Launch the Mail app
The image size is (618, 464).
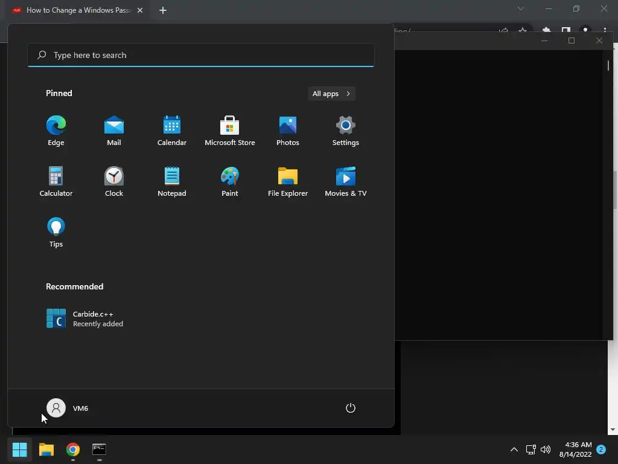point(114,130)
